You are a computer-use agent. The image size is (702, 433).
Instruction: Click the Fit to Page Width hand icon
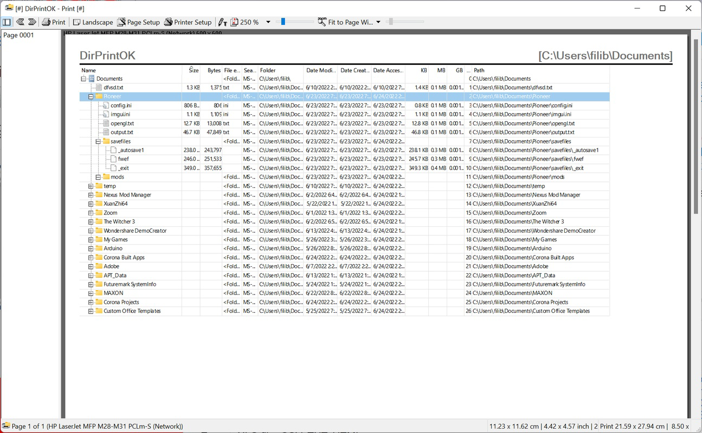321,22
